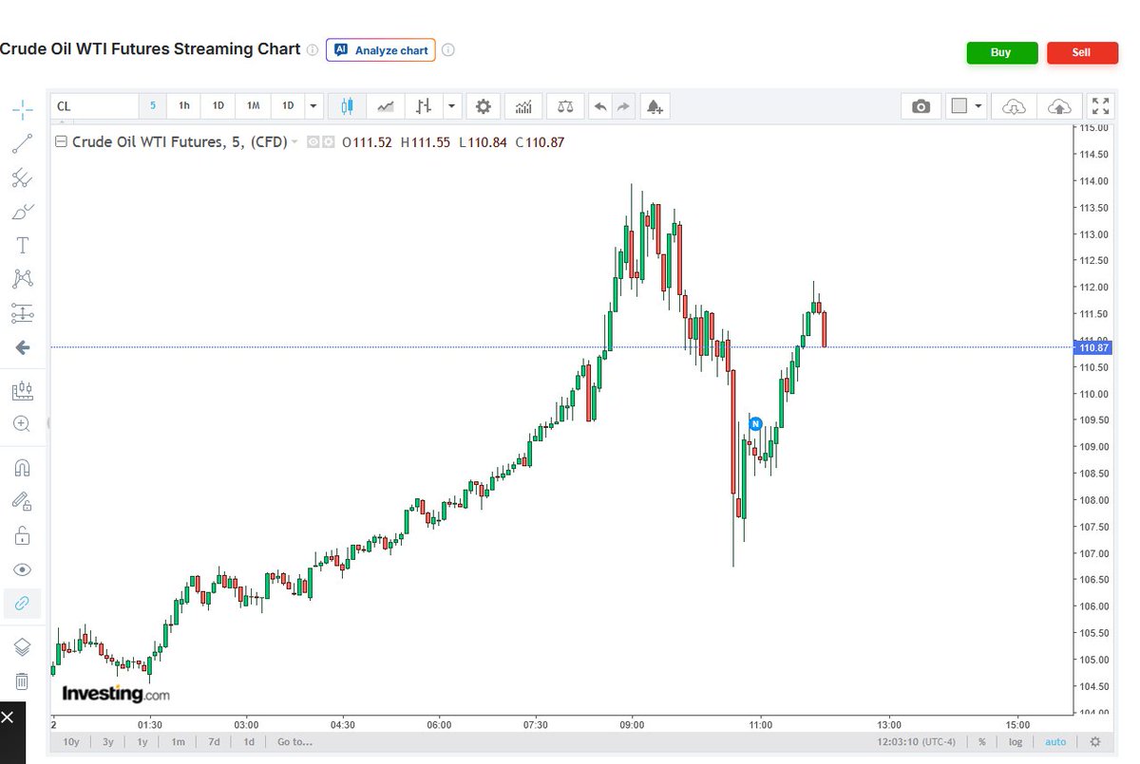Open the Go to... date picker
The width and height of the screenshot is (1140, 764).
click(x=295, y=742)
